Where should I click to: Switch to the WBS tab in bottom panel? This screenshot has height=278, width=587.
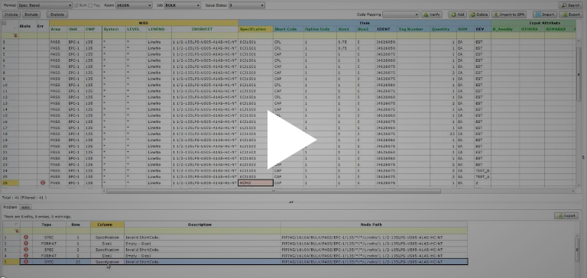(x=25, y=207)
